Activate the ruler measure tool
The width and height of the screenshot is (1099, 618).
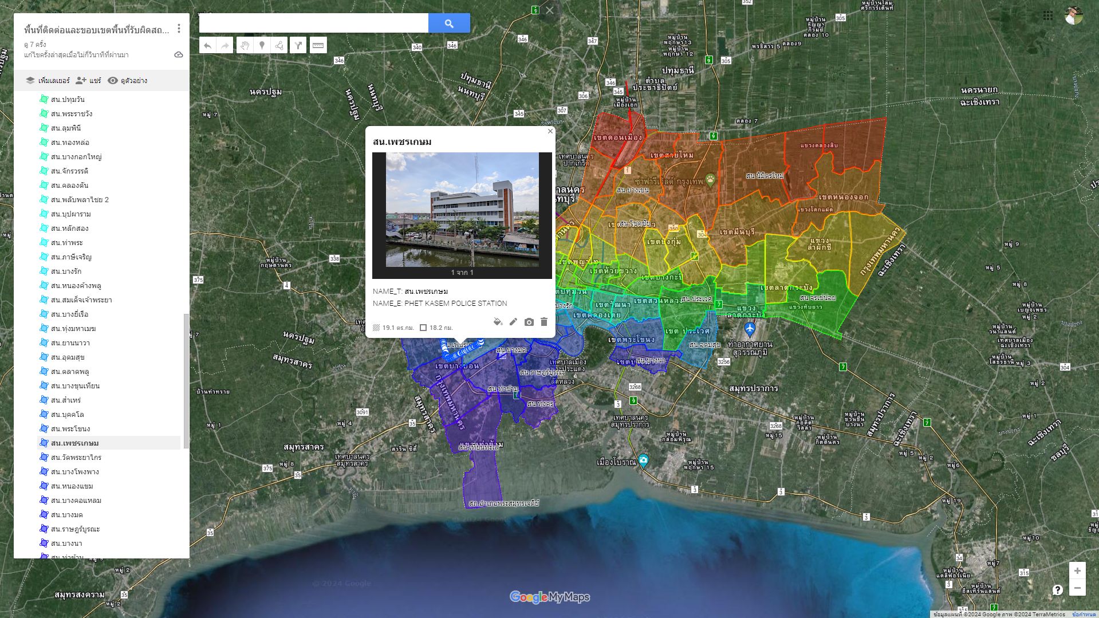[x=318, y=45]
